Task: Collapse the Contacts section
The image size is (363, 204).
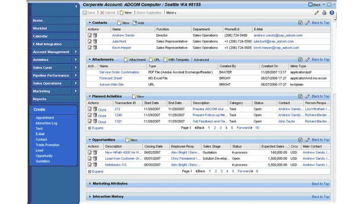Action: click(90, 23)
